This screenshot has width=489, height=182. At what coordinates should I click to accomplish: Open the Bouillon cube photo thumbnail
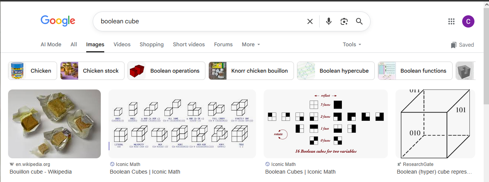point(54,124)
